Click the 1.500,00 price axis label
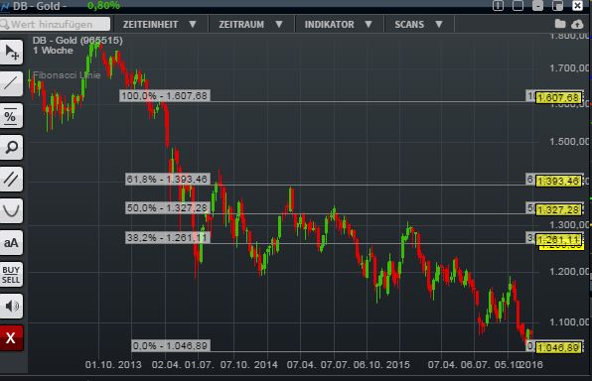592x381 pixels. (569, 142)
